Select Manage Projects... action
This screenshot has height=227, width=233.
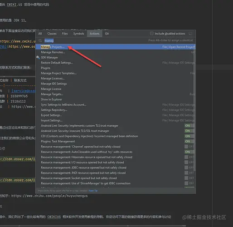point(116,47)
